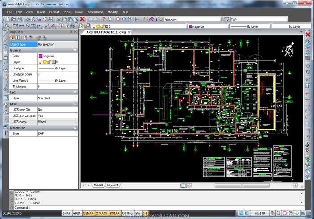Open the EAP dimension style dropdown in toolbar
Screen dimensions: 314x219
click(x=259, y=20)
